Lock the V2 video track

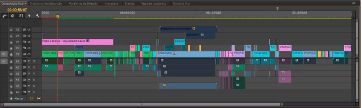12,48
